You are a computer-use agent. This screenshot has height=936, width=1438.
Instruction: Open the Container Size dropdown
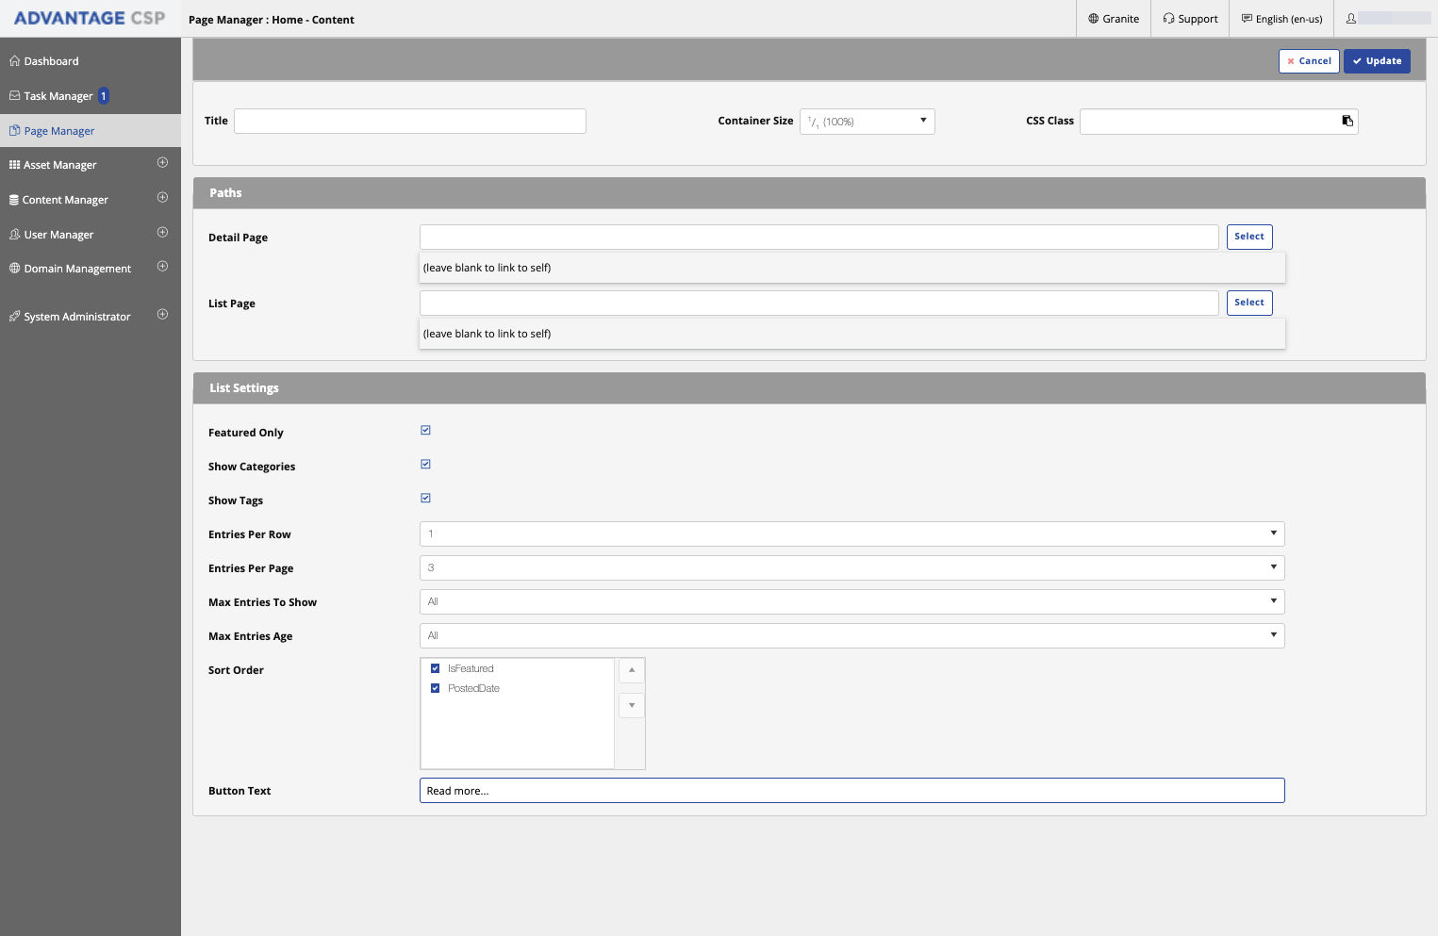coord(868,122)
